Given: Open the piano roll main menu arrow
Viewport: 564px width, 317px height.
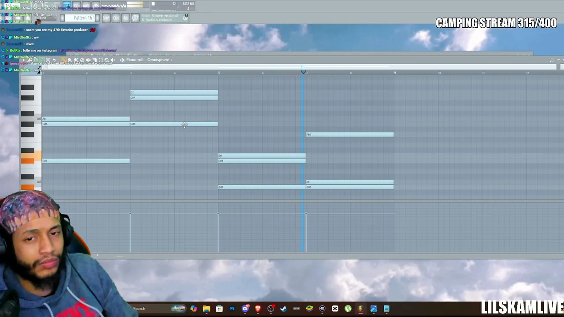Looking at the screenshot, I should pos(24,60).
